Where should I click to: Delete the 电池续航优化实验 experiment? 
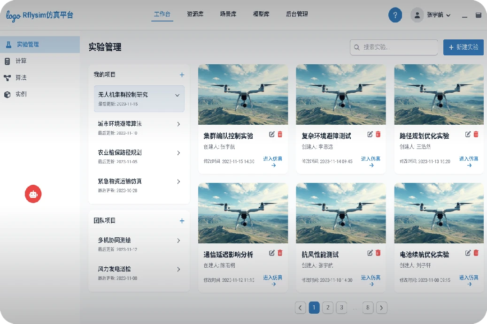coord(476,253)
